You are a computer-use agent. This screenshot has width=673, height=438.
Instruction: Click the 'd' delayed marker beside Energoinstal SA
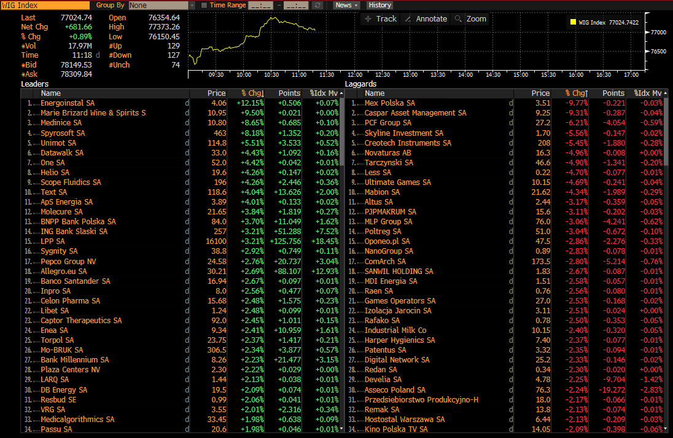pos(187,103)
